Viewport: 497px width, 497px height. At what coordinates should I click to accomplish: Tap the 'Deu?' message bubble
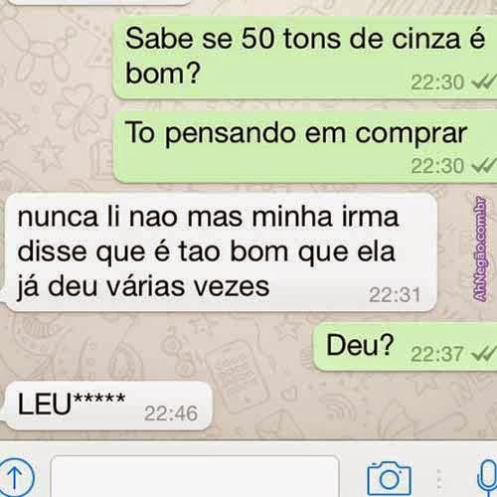coord(405,346)
